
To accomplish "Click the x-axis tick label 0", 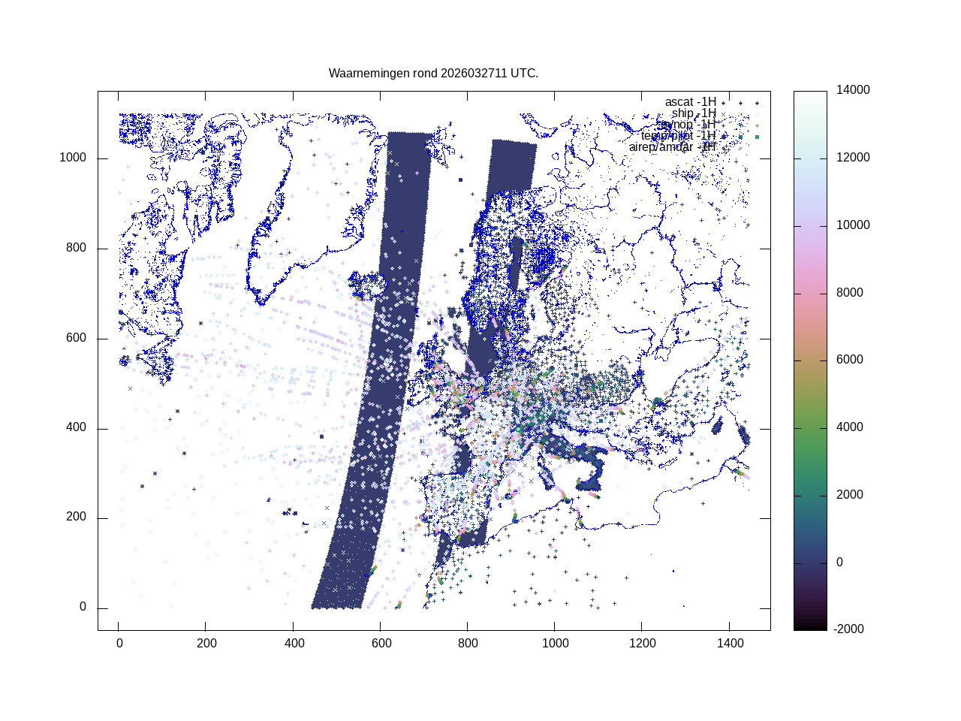I will pyautogui.click(x=119, y=644).
